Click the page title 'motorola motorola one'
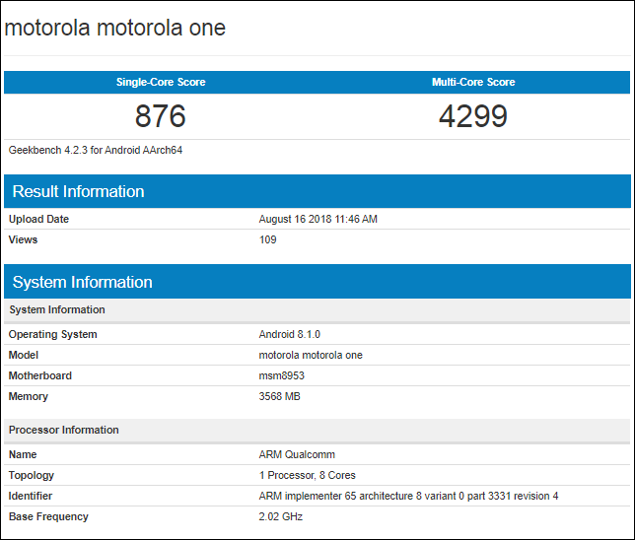The height and width of the screenshot is (540, 635). (115, 28)
